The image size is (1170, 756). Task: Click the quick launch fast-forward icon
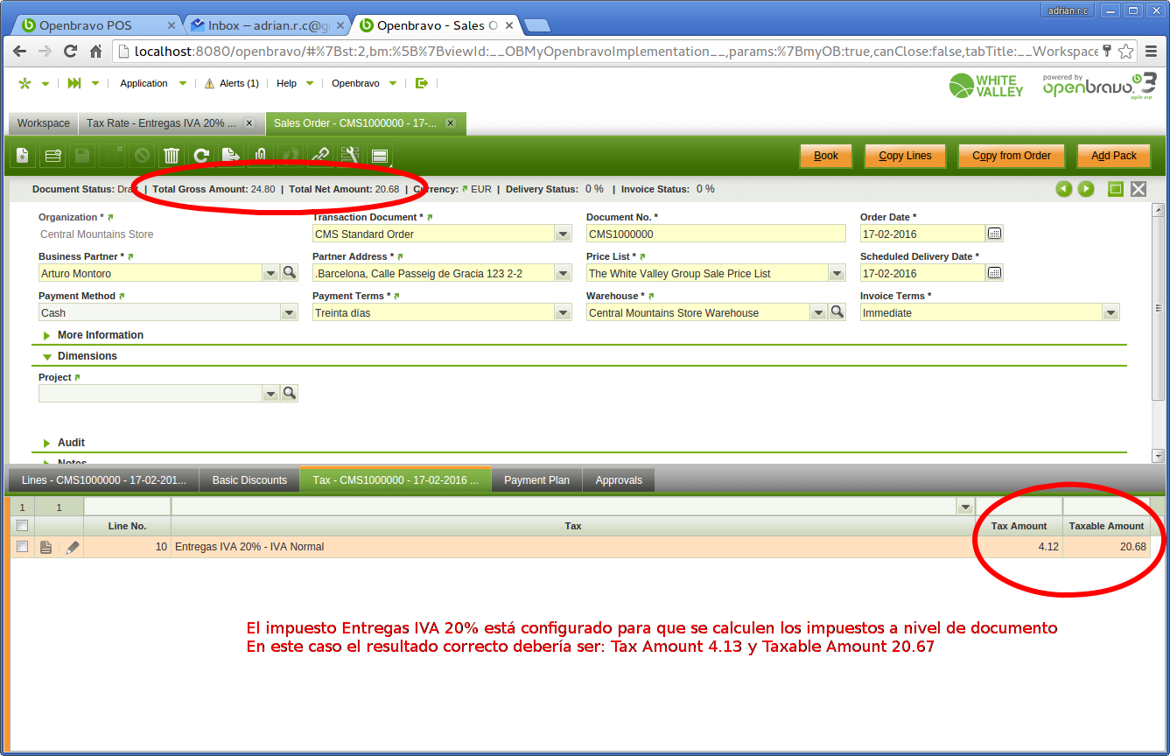74,84
